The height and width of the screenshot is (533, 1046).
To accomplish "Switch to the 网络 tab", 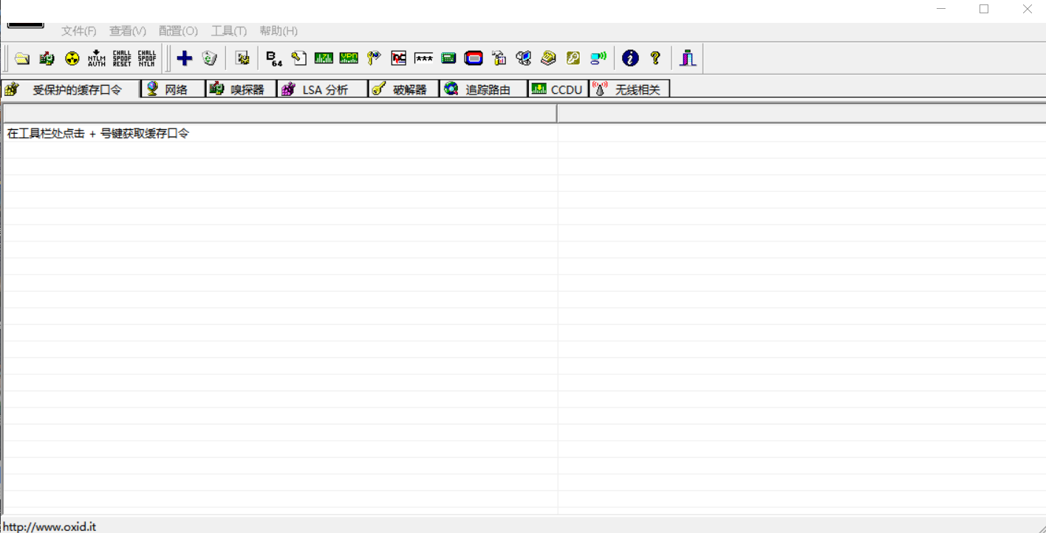I will (x=174, y=89).
